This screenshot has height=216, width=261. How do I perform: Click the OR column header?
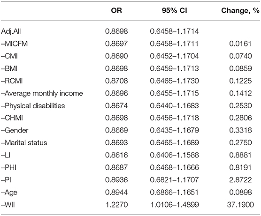pyautogui.click(x=116, y=11)
